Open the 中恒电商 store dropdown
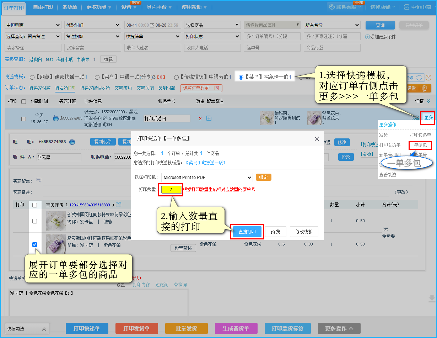The image size is (437, 338). coord(33,25)
